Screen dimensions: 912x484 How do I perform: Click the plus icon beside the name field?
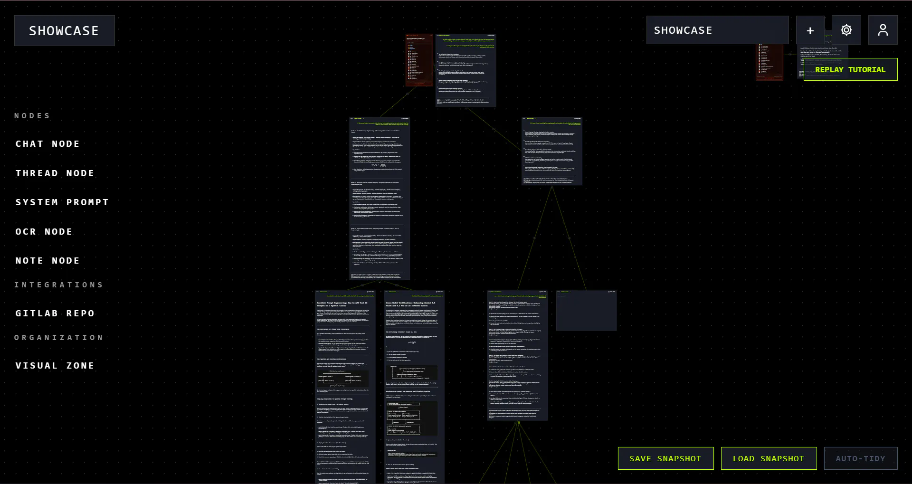pyautogui.click(x=810, y=30)
